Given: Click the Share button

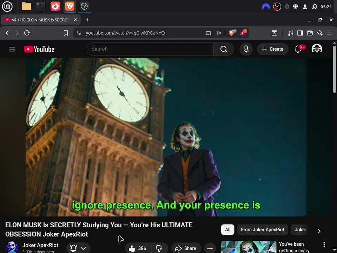Looking at the screenshot, I should pos(186,248).
